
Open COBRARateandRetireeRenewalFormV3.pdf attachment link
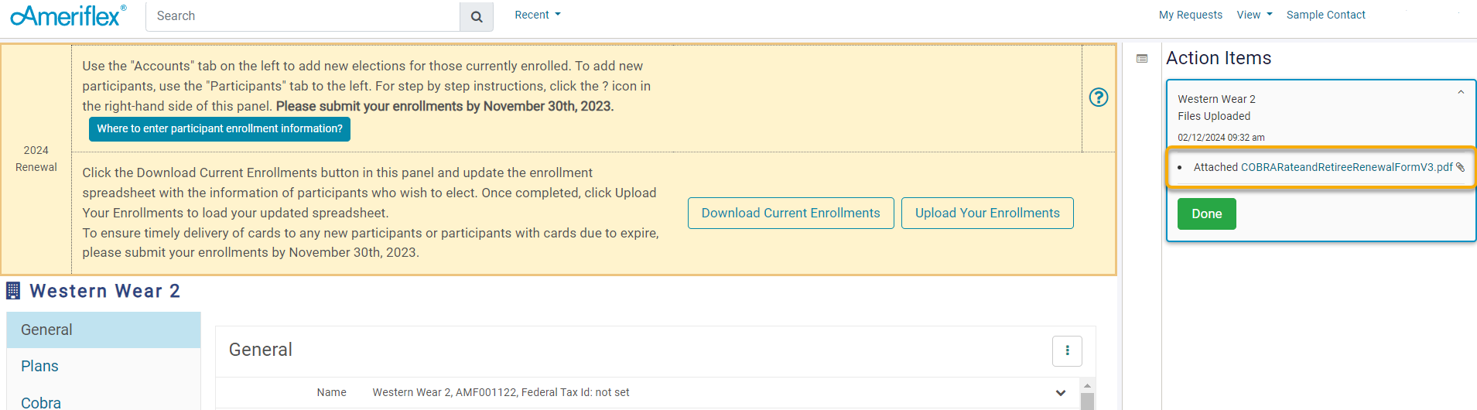1346,167
